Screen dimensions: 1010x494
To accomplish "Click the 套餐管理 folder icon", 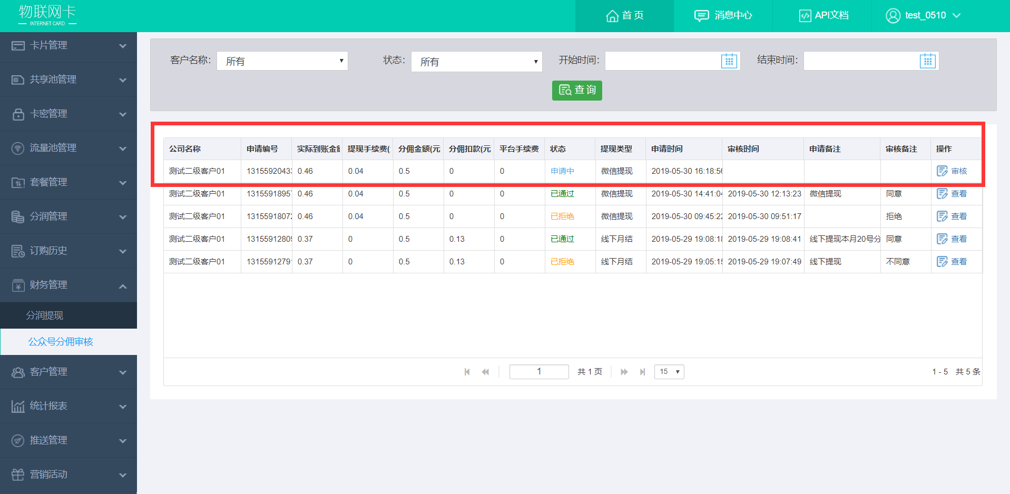I will pos(18,183).
